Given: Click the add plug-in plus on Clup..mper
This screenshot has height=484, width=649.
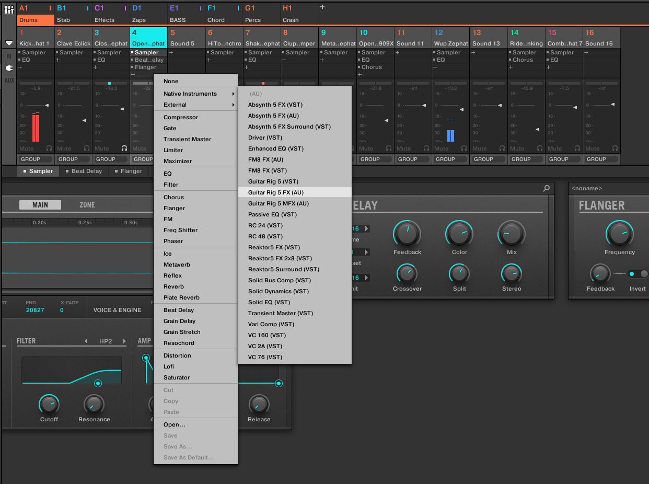Looking at the screenshot, I should 284,60.
